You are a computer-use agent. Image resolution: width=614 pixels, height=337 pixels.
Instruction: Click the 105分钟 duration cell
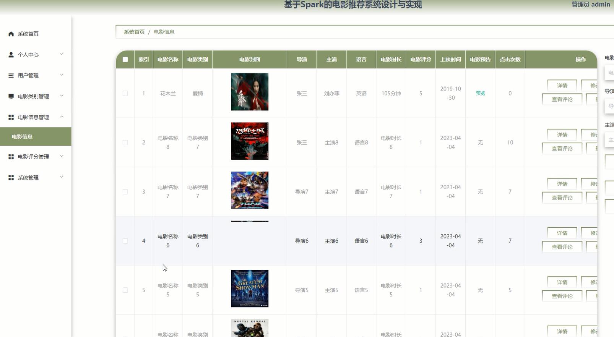(391, 93)
